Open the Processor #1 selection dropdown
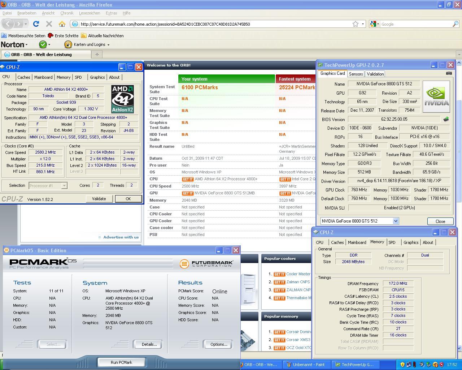Screen dimensions: 462x370 (64, 186)
